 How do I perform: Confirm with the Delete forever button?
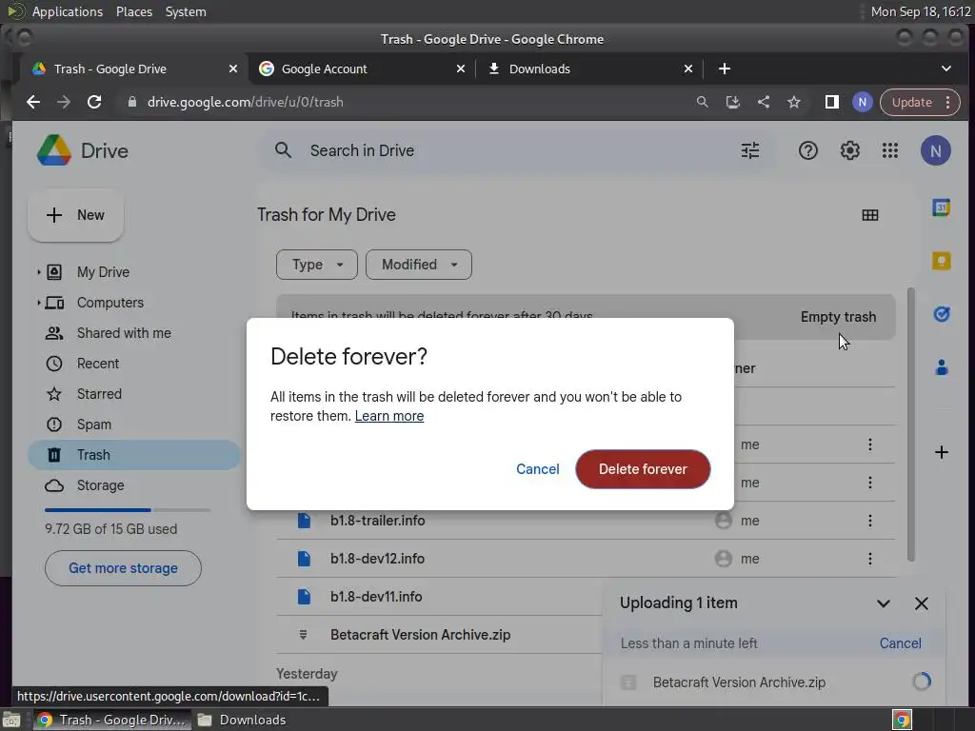643,469
